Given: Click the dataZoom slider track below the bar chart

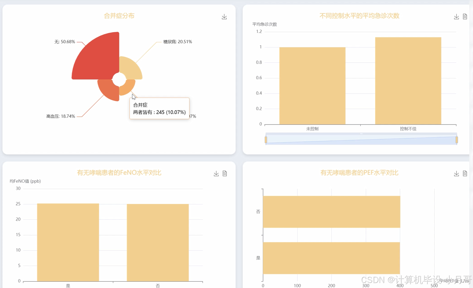Looking at the screenshot, I should click(361, 139).
